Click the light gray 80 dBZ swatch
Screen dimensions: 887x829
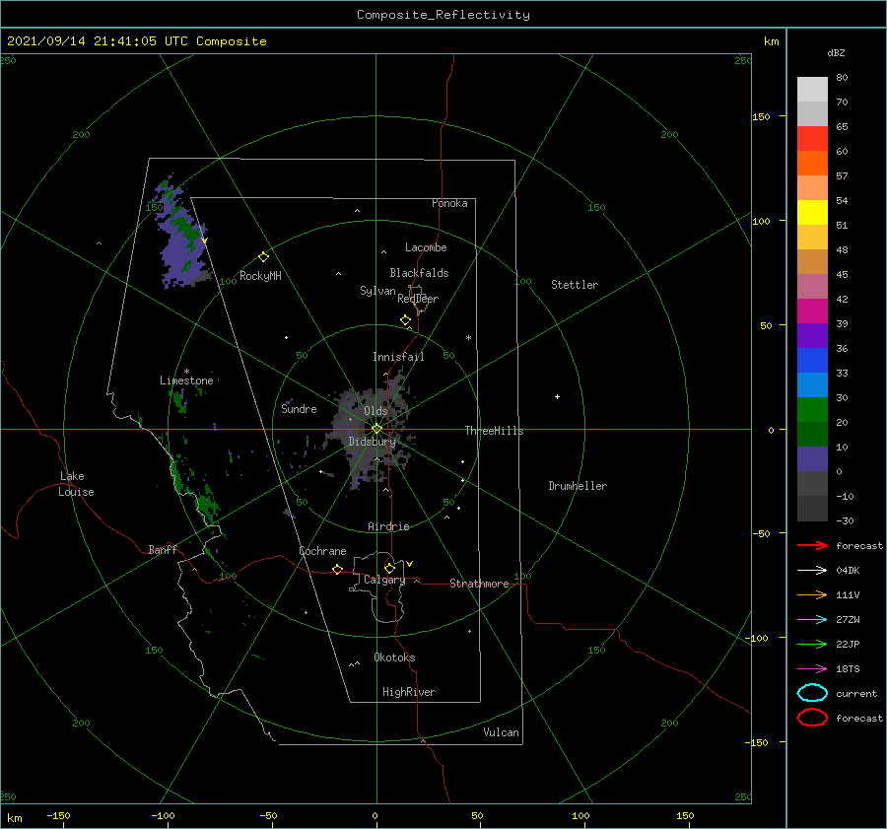(812, 90)
